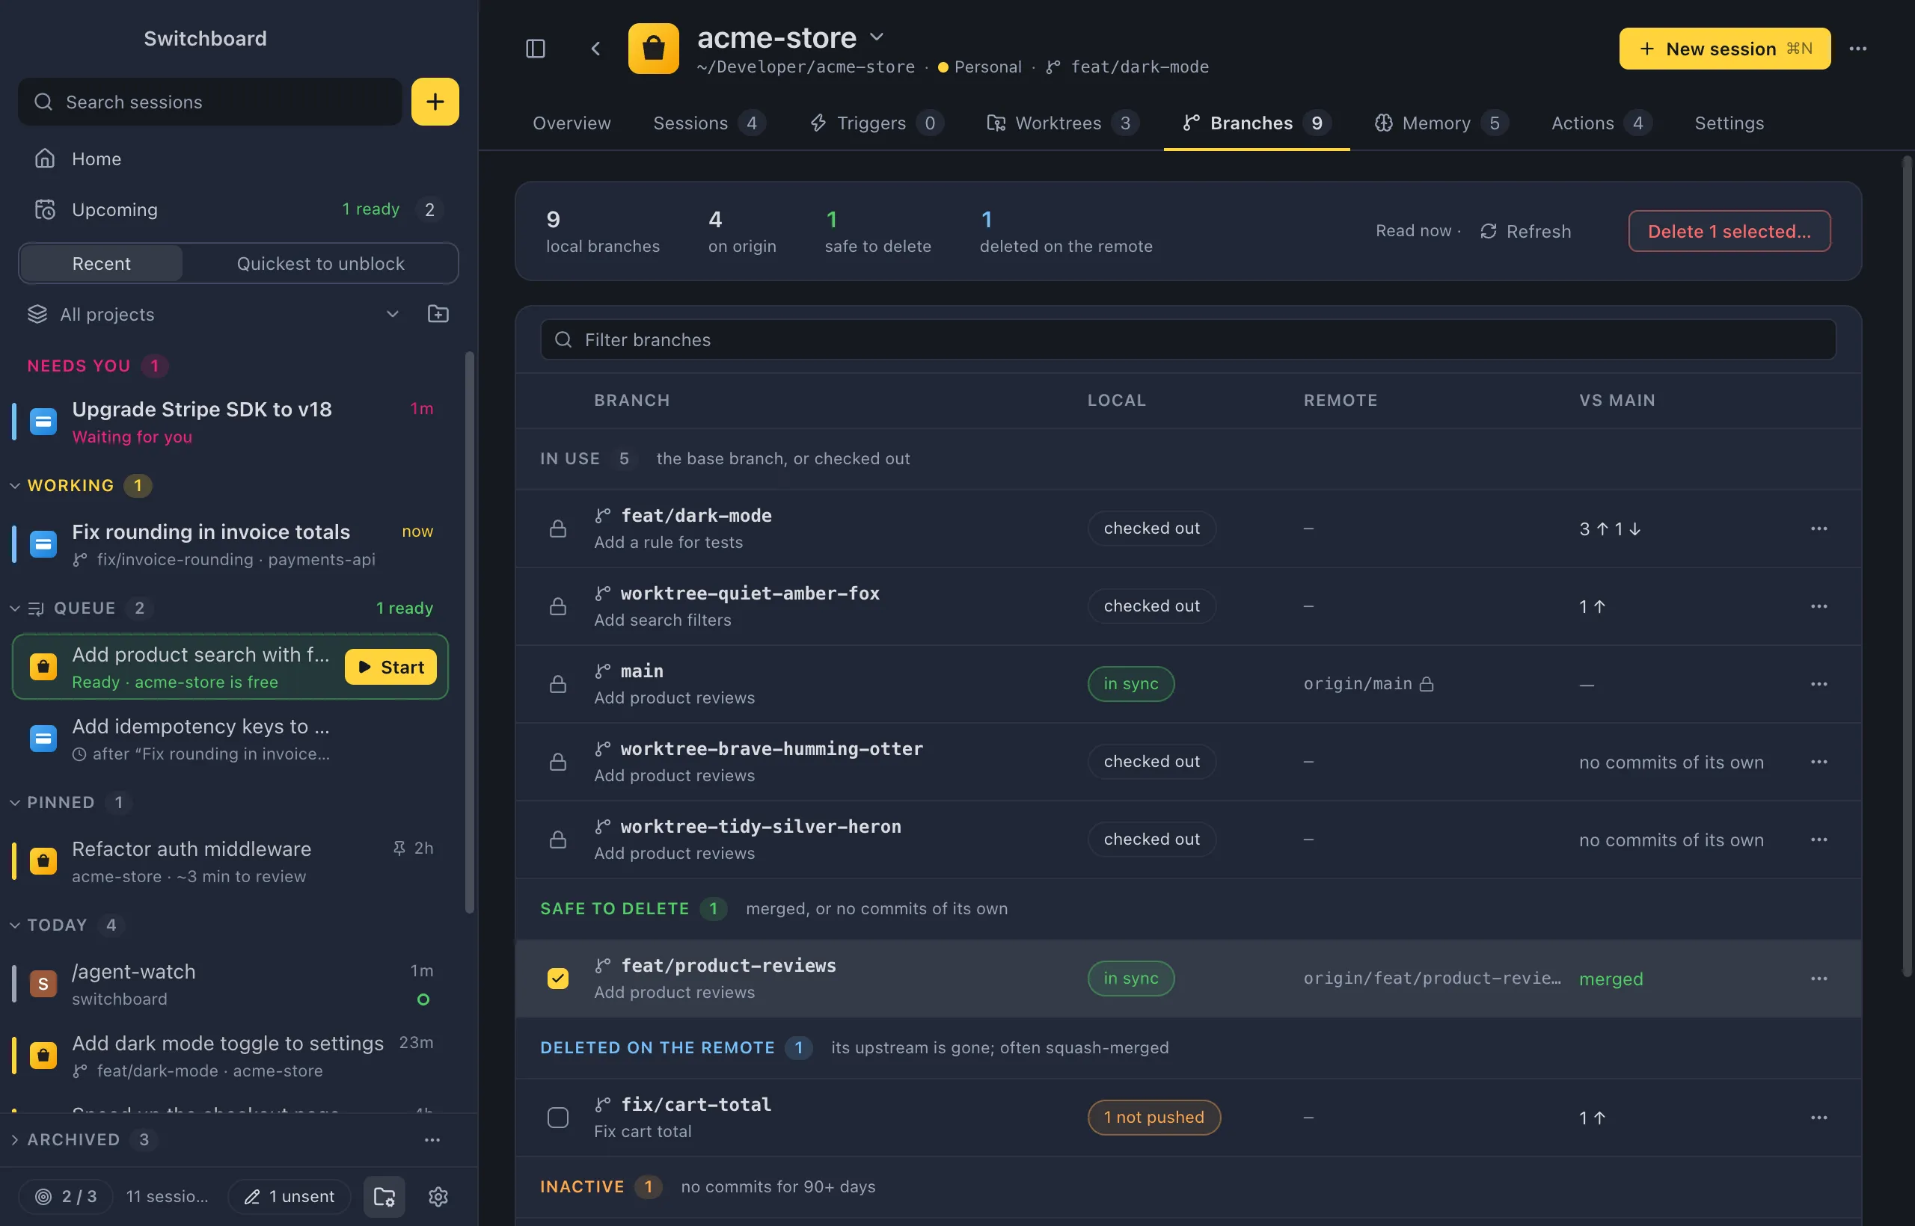1915x1226 pixels.
Task: Open the Upgrade Stripe SDK to v18 session
Action: [x=231, y=422]
